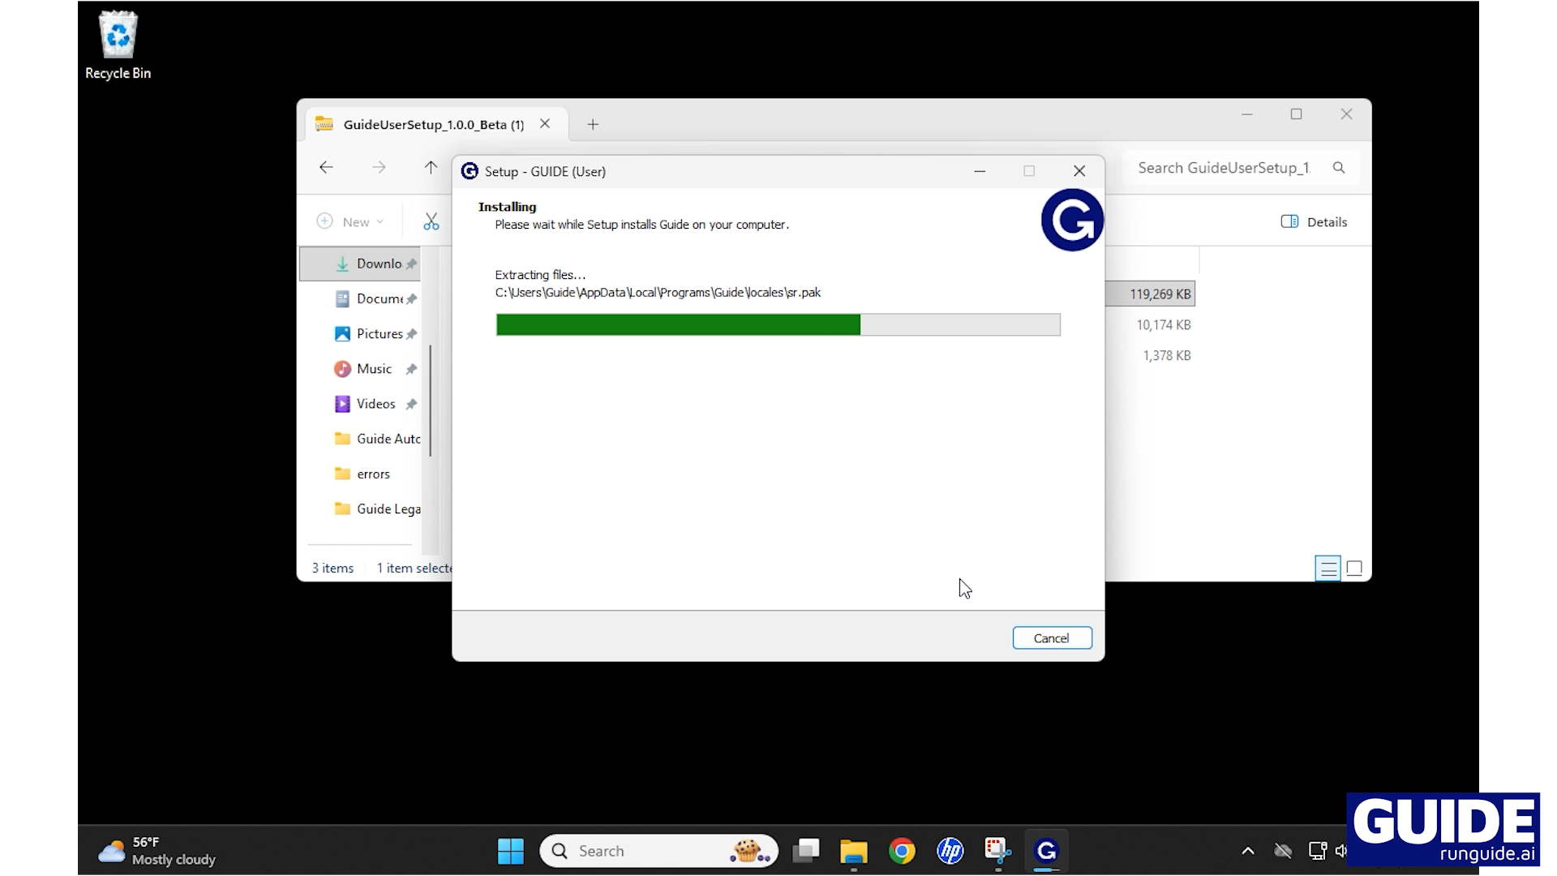This screenshot has height=876, width=1557.
Task: Close the GuideUserSetup_1.0.0_Beta (1) tab
Action: (x=545, y=124)
